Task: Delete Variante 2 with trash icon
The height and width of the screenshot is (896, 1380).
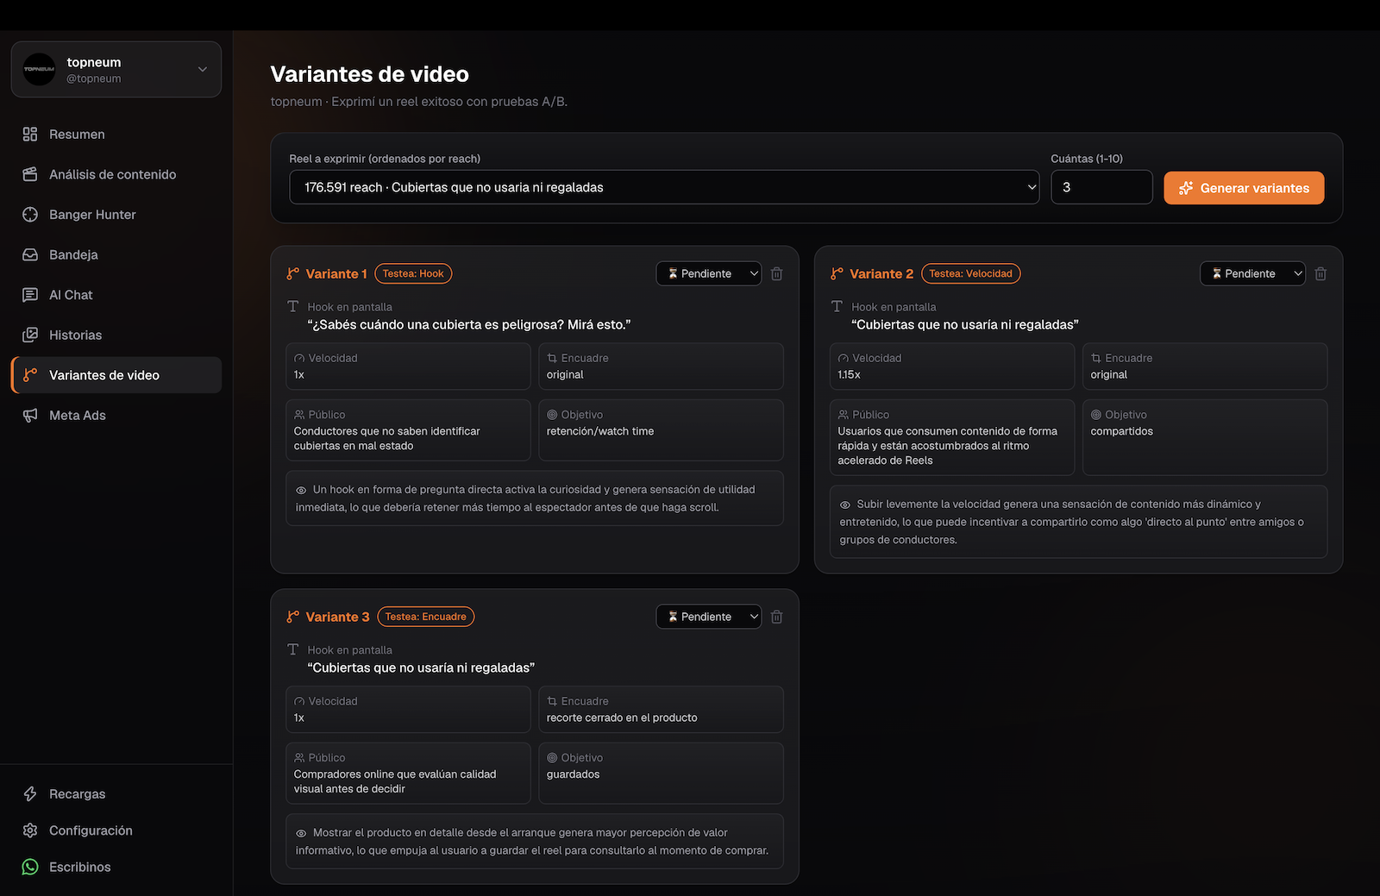Action: click(1320, 273)
